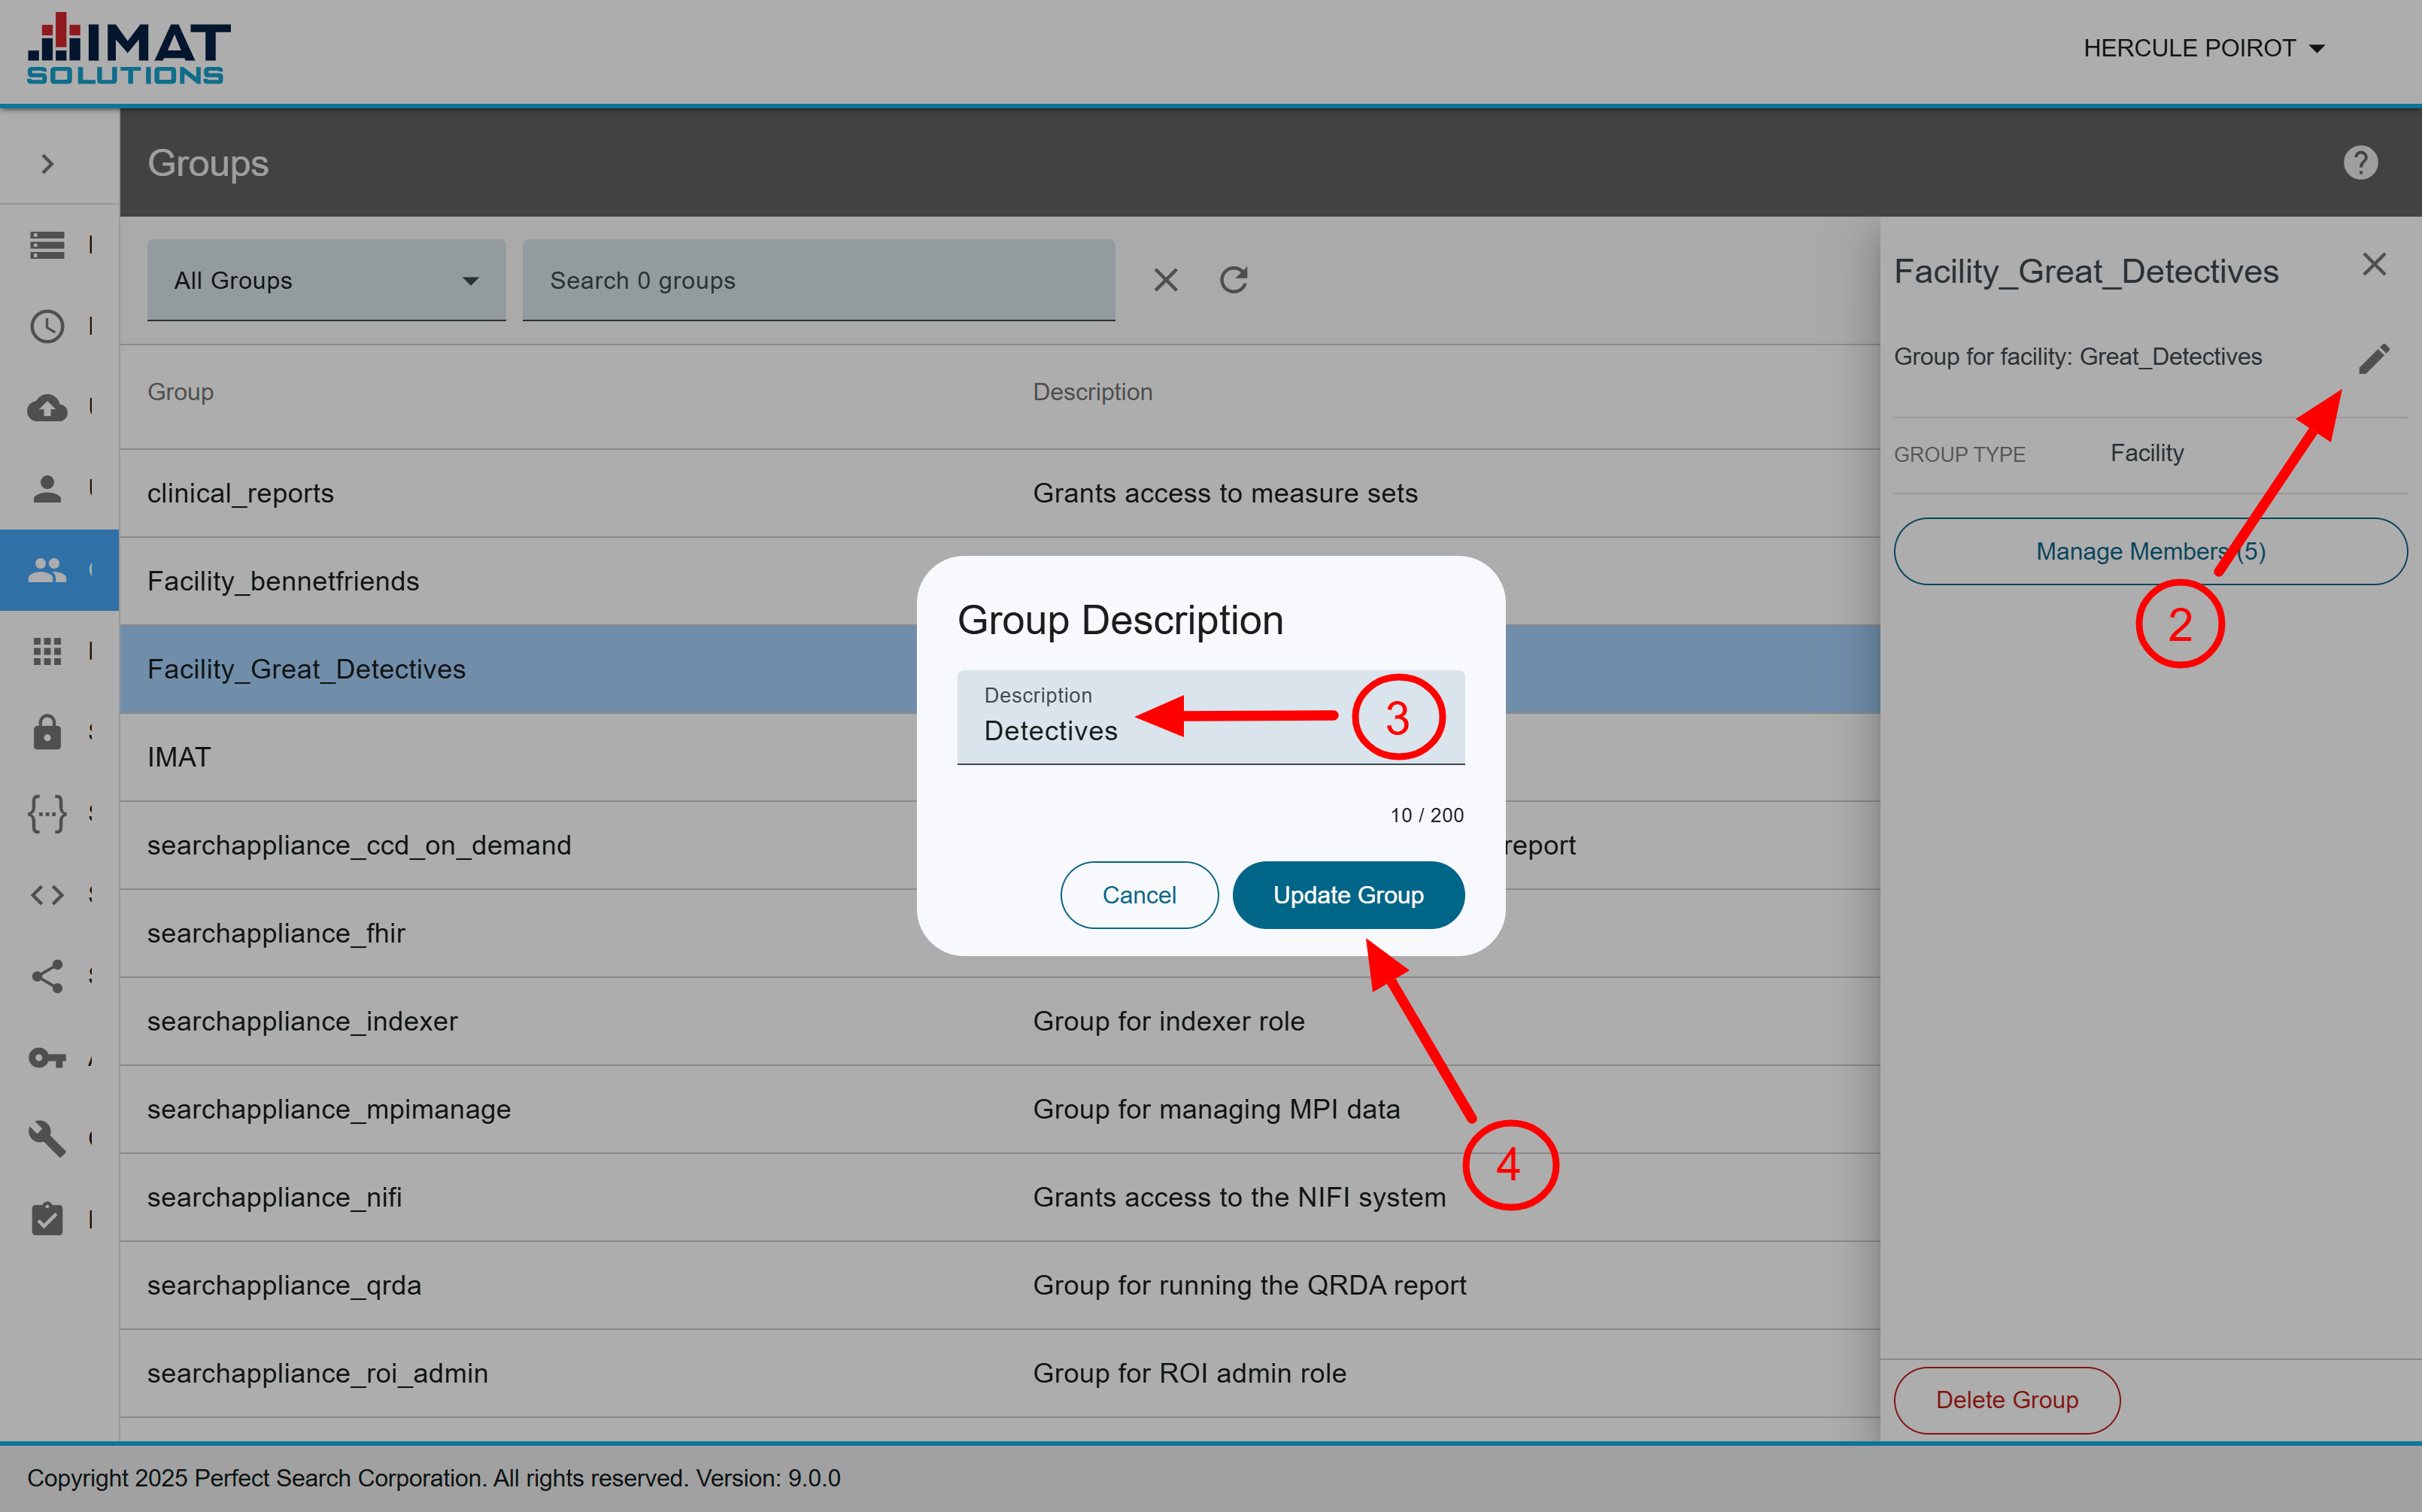Open the single user icon in the sidebar

click(47, 488)
